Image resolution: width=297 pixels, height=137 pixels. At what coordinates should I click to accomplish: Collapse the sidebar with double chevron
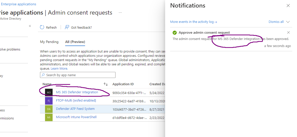[30, 26]
